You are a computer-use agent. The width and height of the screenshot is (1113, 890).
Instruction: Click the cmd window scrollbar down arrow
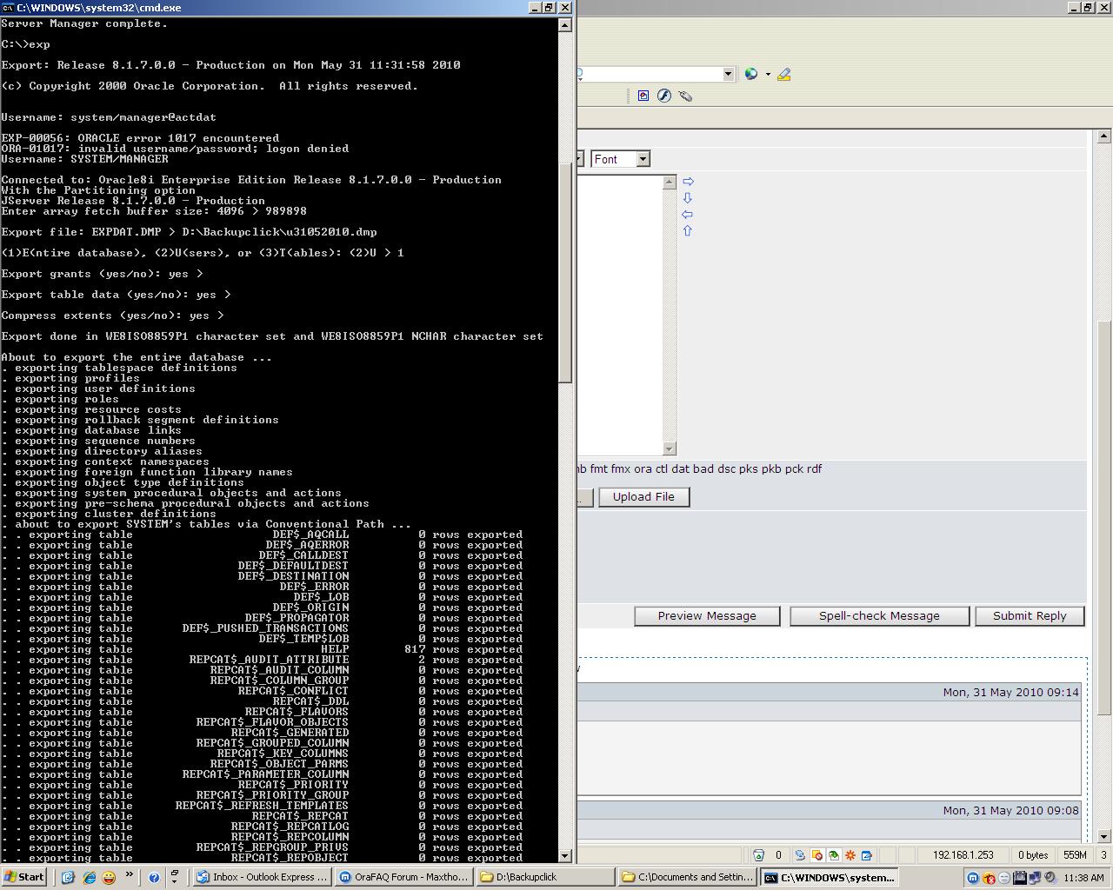tap(565, 855)
